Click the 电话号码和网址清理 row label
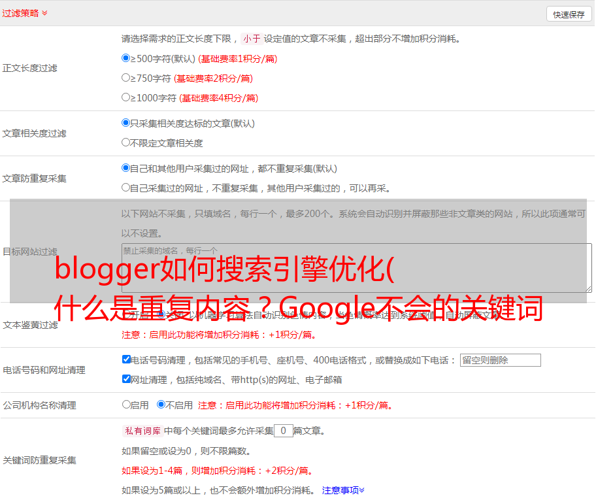 tap(44, 370)
